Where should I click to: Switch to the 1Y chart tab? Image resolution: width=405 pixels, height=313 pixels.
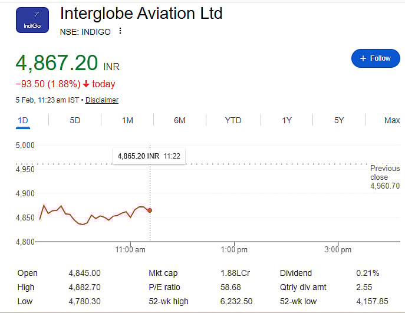(287, 120)
